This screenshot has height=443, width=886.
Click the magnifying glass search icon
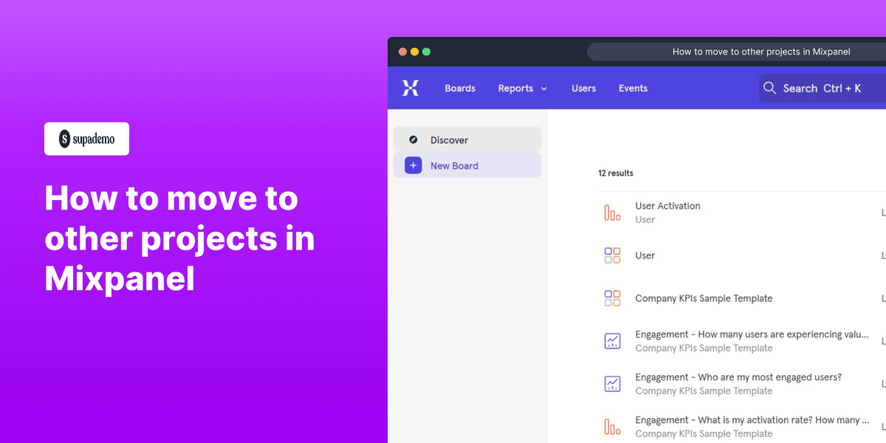click(x=769, y=88)
